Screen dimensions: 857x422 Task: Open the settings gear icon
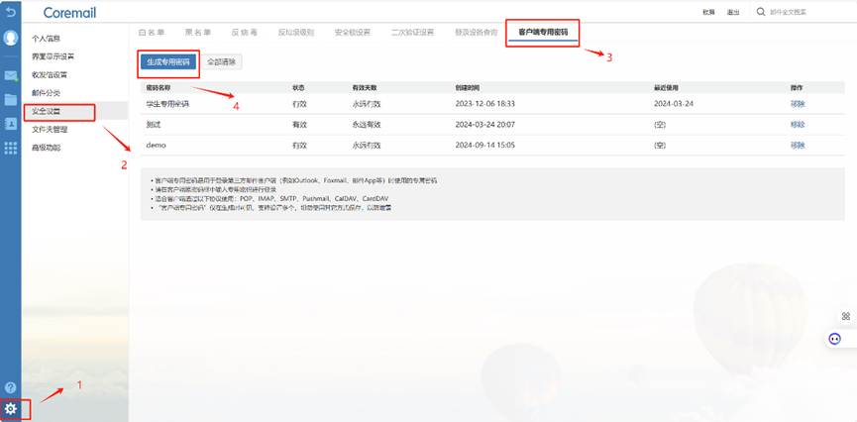(11, 408)
